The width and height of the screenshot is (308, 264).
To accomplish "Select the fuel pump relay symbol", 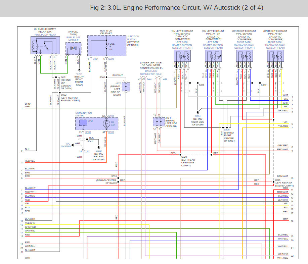I will [45, 45].
